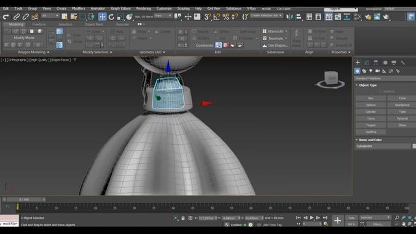Screen dimensions: 416x234
Task: Open Schematic View icon
Action: click(346, 17)
